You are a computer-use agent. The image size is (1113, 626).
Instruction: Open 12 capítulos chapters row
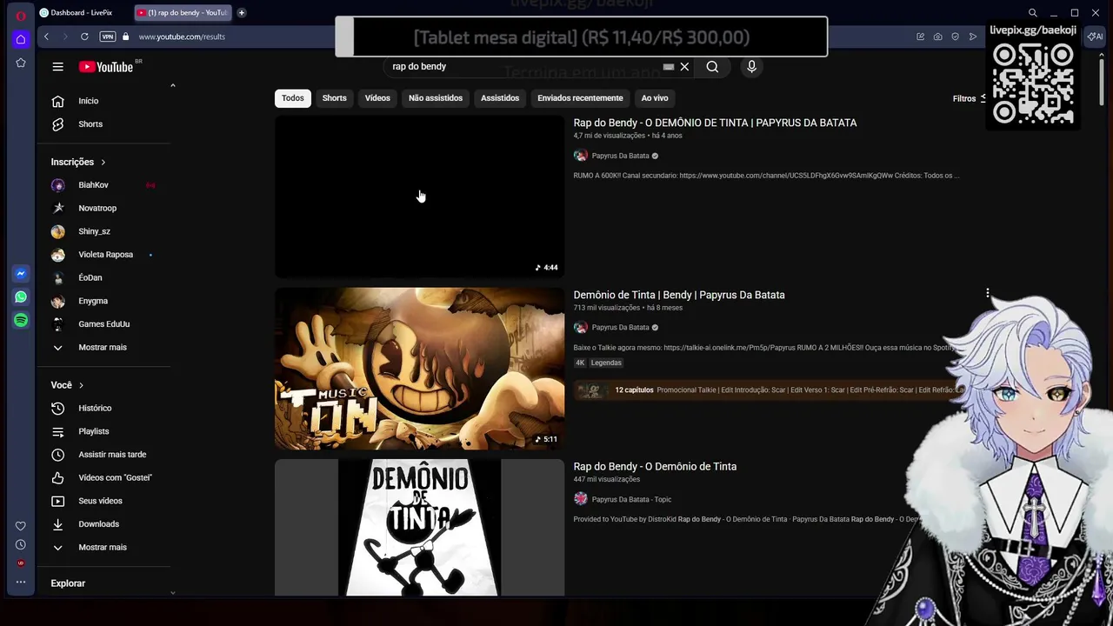pos(769,390)
